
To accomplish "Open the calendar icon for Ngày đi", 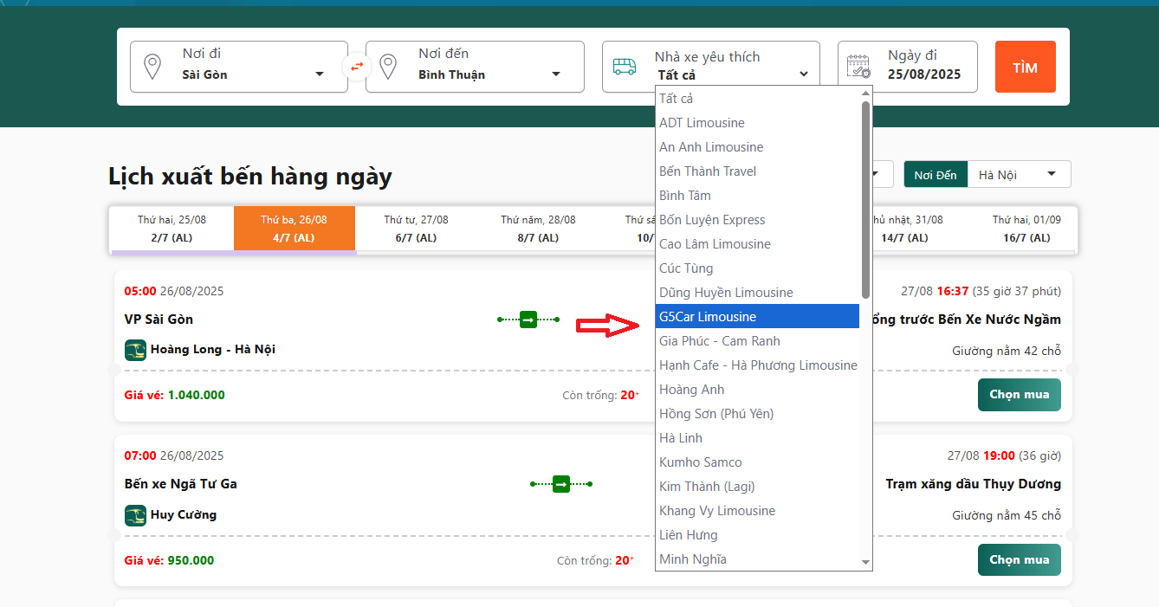I will coord(858,67).
